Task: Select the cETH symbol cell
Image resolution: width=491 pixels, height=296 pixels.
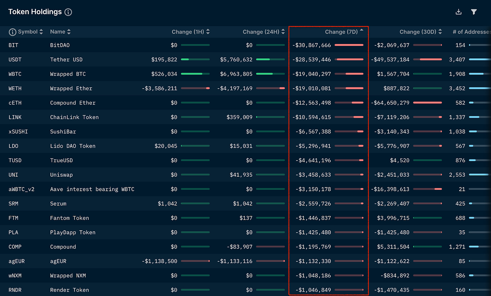Action: (15, 103)
